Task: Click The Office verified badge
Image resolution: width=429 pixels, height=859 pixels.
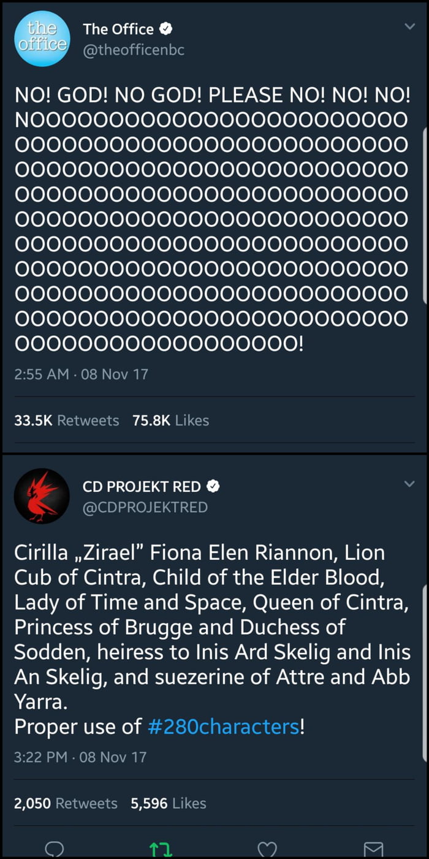Action: tap(165, 29)
